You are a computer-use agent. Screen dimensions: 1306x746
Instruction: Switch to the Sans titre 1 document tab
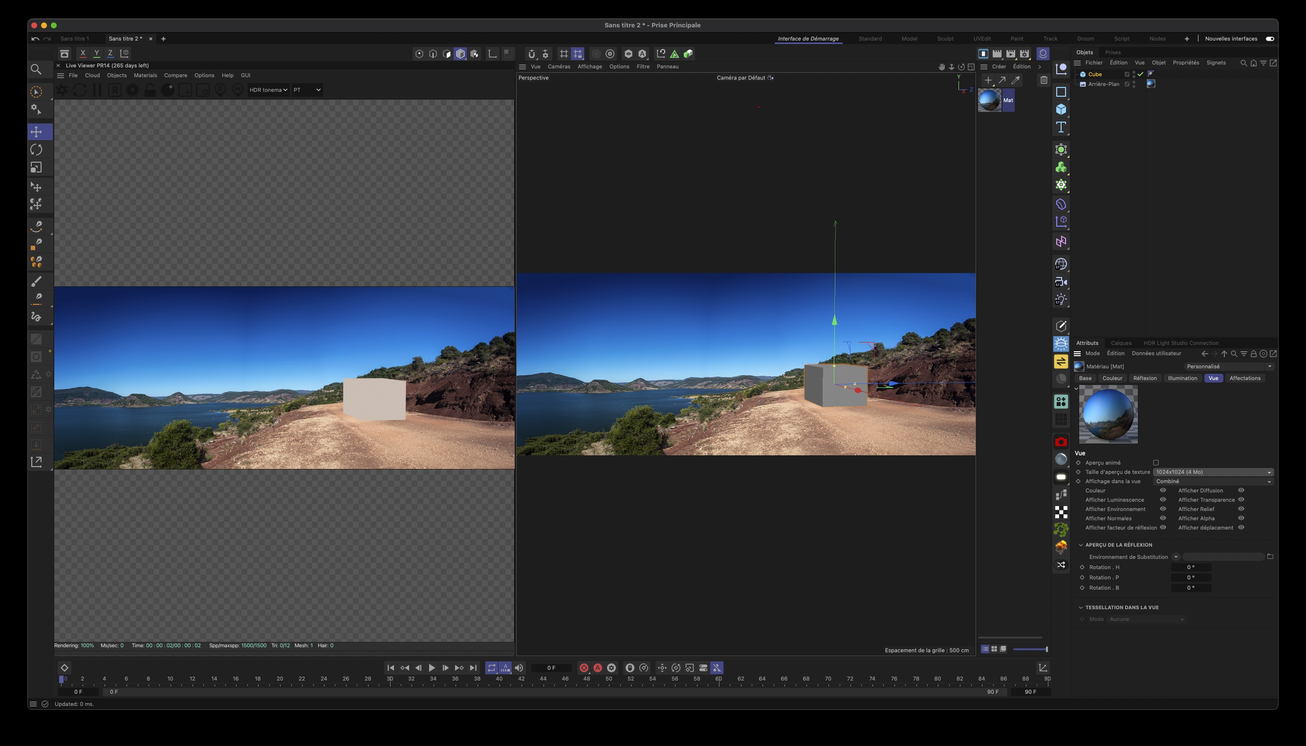click(x=74, y=39)
